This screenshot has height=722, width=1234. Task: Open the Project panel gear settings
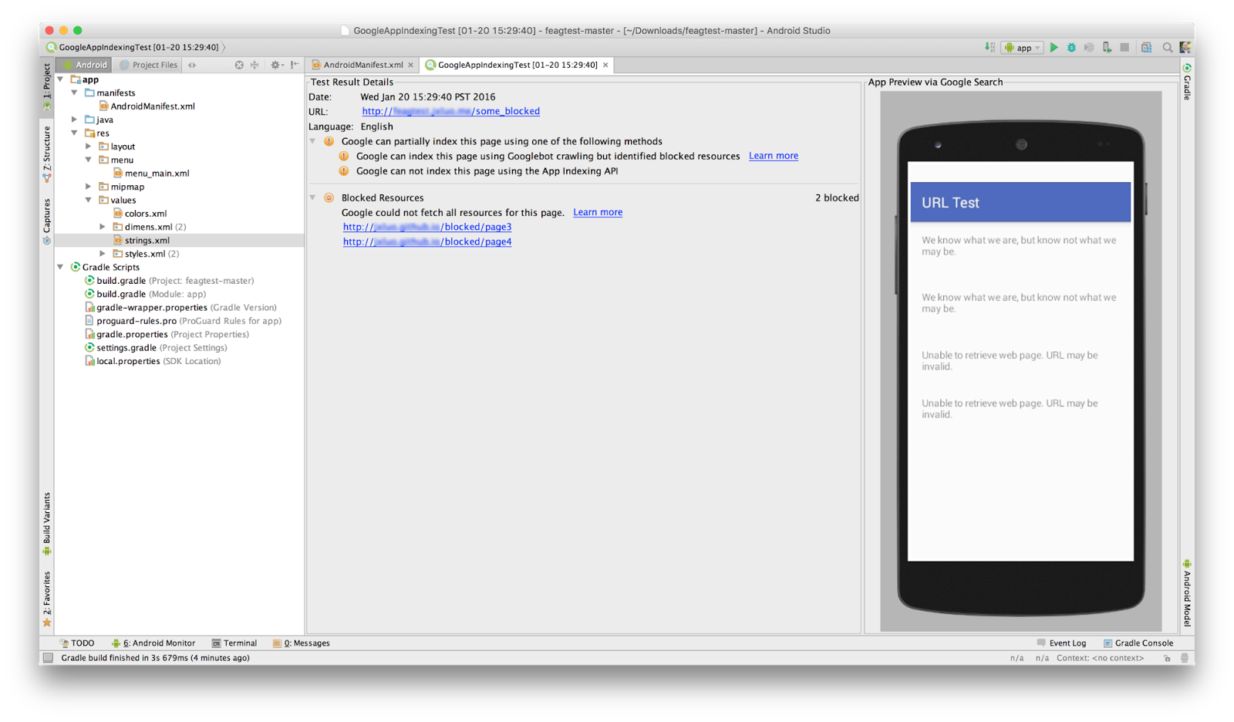coord(276,65)
